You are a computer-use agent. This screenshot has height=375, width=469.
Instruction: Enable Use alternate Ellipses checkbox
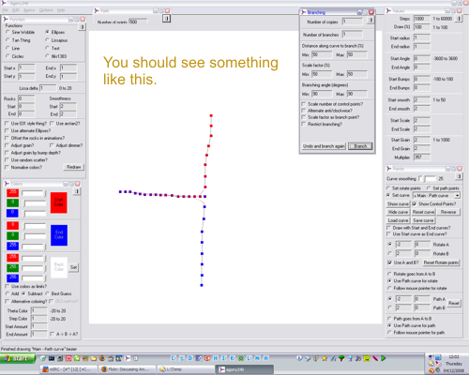7,130
